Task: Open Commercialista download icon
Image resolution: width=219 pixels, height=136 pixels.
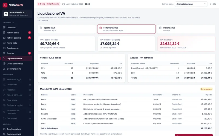Action: click(x=4, y=69)
